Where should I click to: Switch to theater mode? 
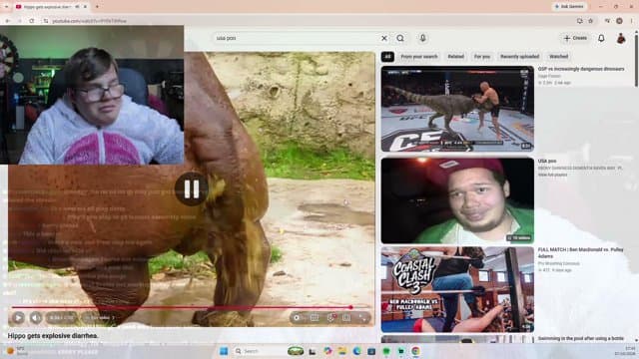346,317
